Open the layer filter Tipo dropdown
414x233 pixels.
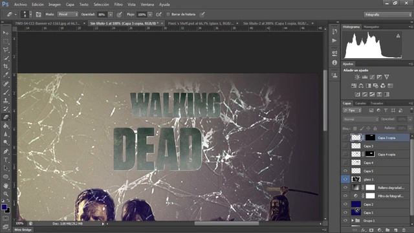tap(352, 111)
